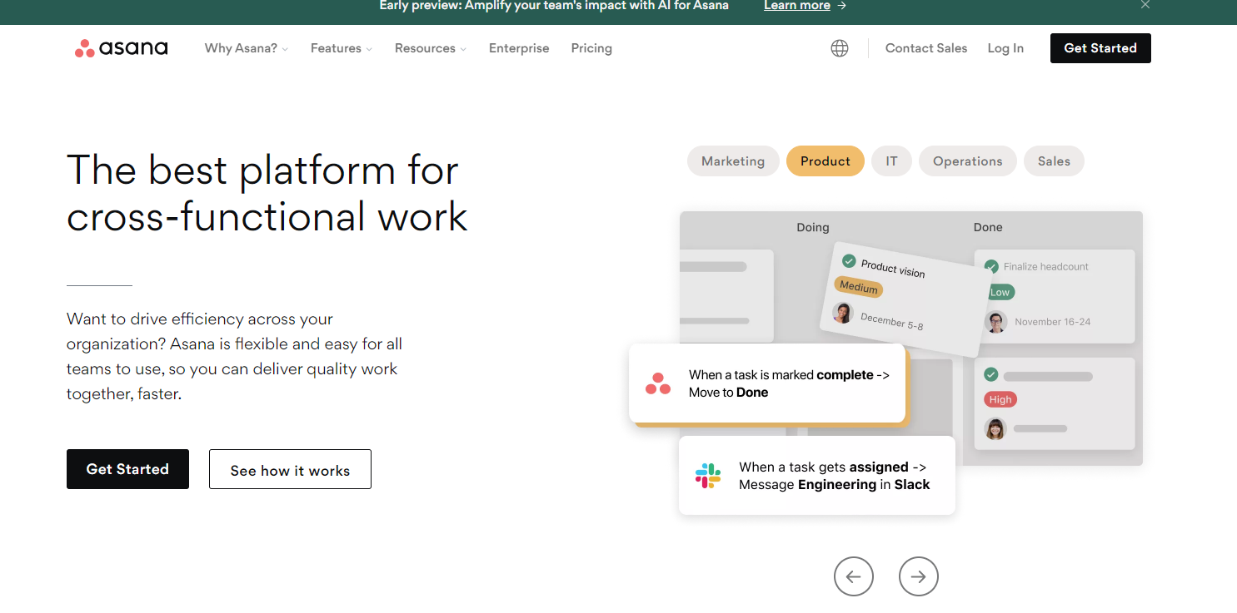The height and width of the screenshot is (613, 1237).
Task: Click the Medium priority color tag
Action: 858,287
